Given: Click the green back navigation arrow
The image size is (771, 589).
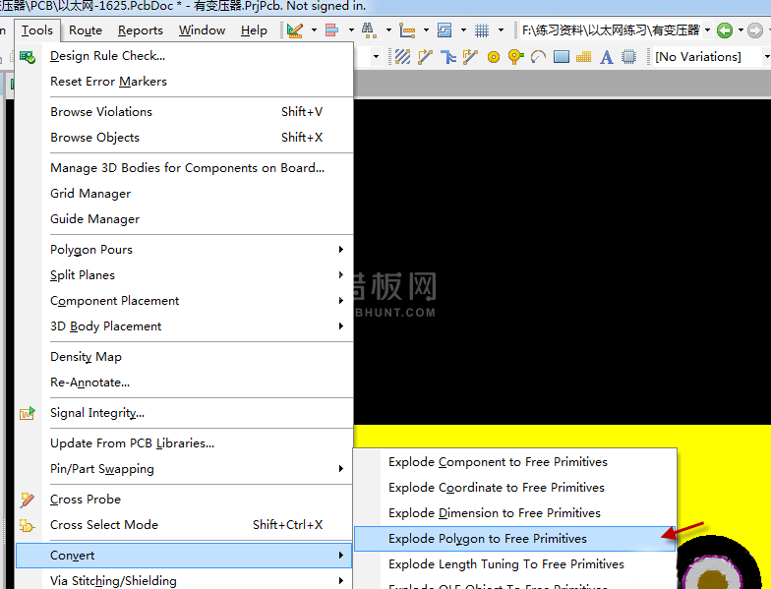Looking at the screenshot, I should (x=725, y=30).
